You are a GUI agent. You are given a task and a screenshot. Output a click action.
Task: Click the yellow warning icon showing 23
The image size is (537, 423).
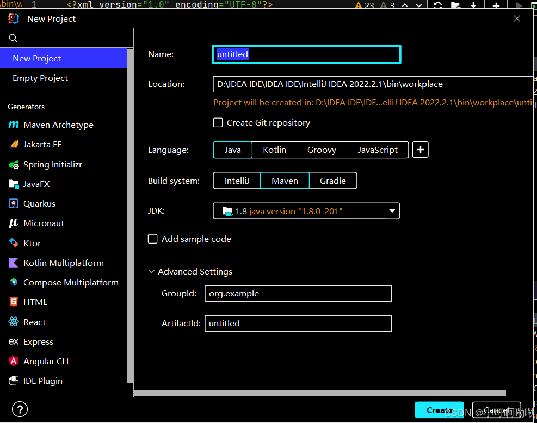[359, 5]
